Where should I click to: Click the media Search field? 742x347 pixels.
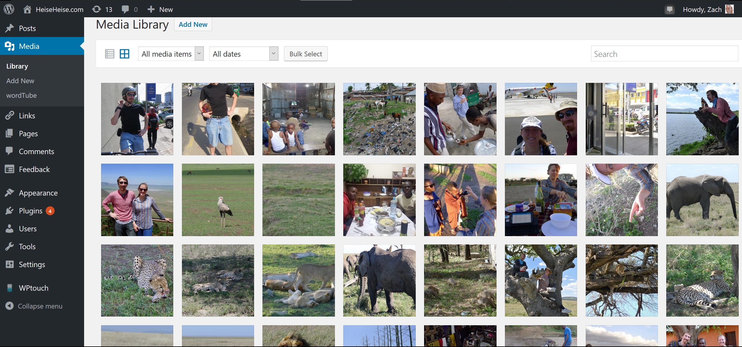tap(664, 54)
